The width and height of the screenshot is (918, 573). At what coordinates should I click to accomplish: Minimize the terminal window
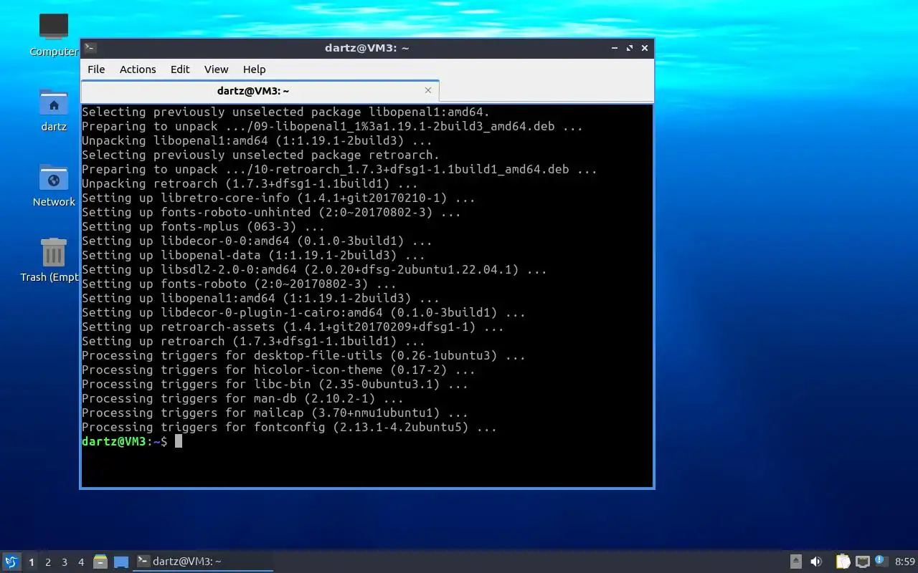[x=615, y=48]
